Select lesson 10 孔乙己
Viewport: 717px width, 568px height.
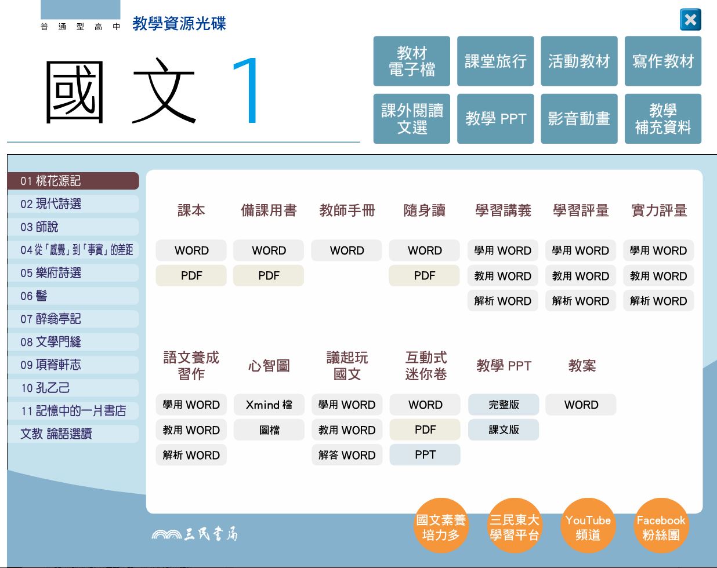pyautogui.click(x=73, y=388)
